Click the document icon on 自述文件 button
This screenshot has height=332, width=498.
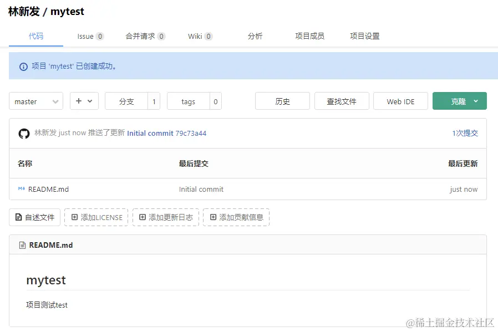[x=17, y=217]
